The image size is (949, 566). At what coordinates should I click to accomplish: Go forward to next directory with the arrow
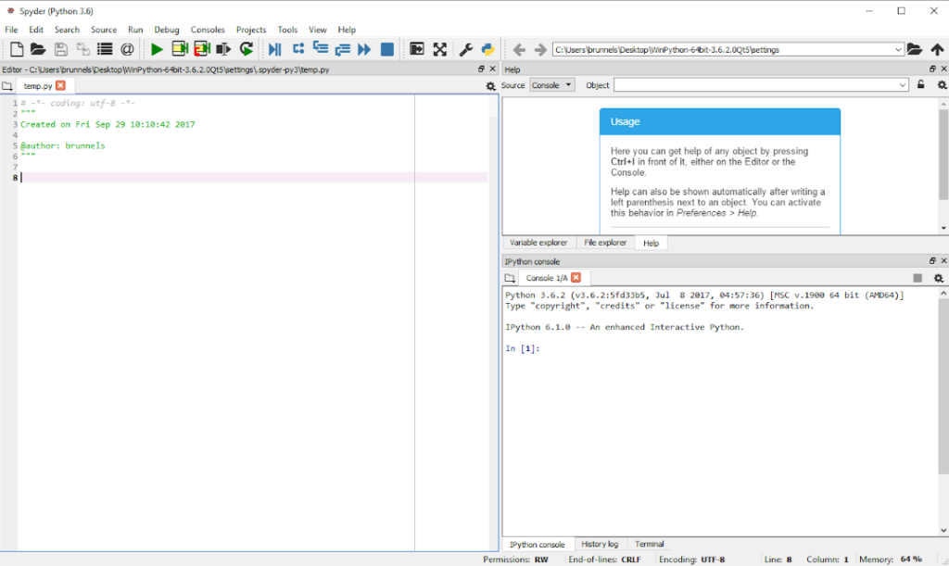(540, 50)
